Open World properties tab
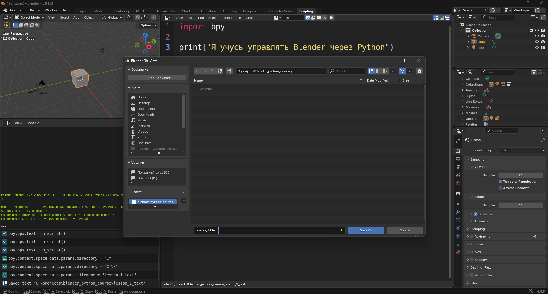The width and height of the screenshot is (548, 294). pos(458,183)
